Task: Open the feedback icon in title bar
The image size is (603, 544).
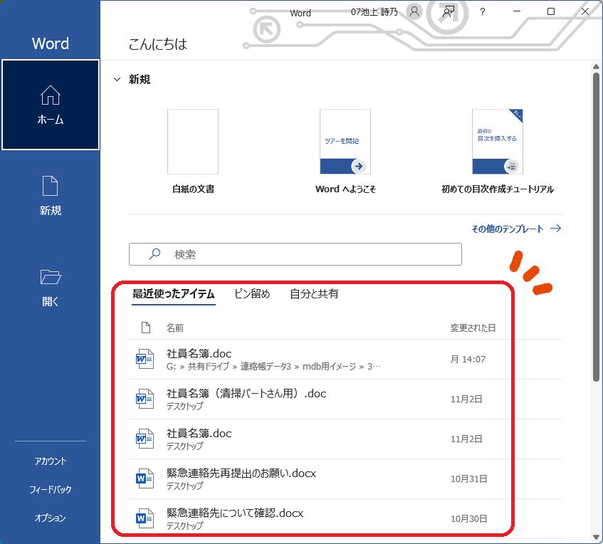Action: tap(448, 11)
